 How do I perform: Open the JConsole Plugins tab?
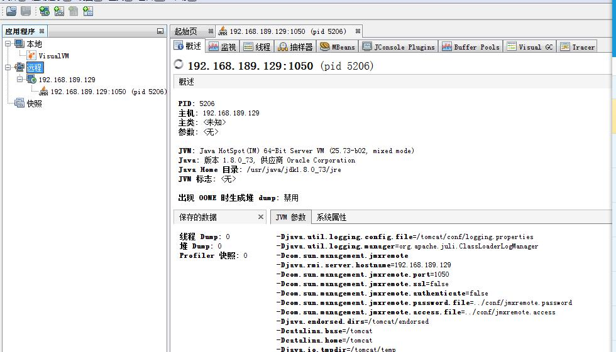pyautogui.click(x=399, y=47)
